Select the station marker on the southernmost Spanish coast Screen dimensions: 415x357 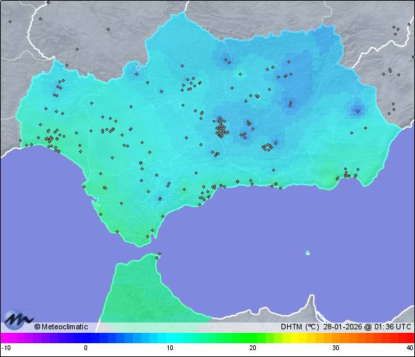[147, 238]
